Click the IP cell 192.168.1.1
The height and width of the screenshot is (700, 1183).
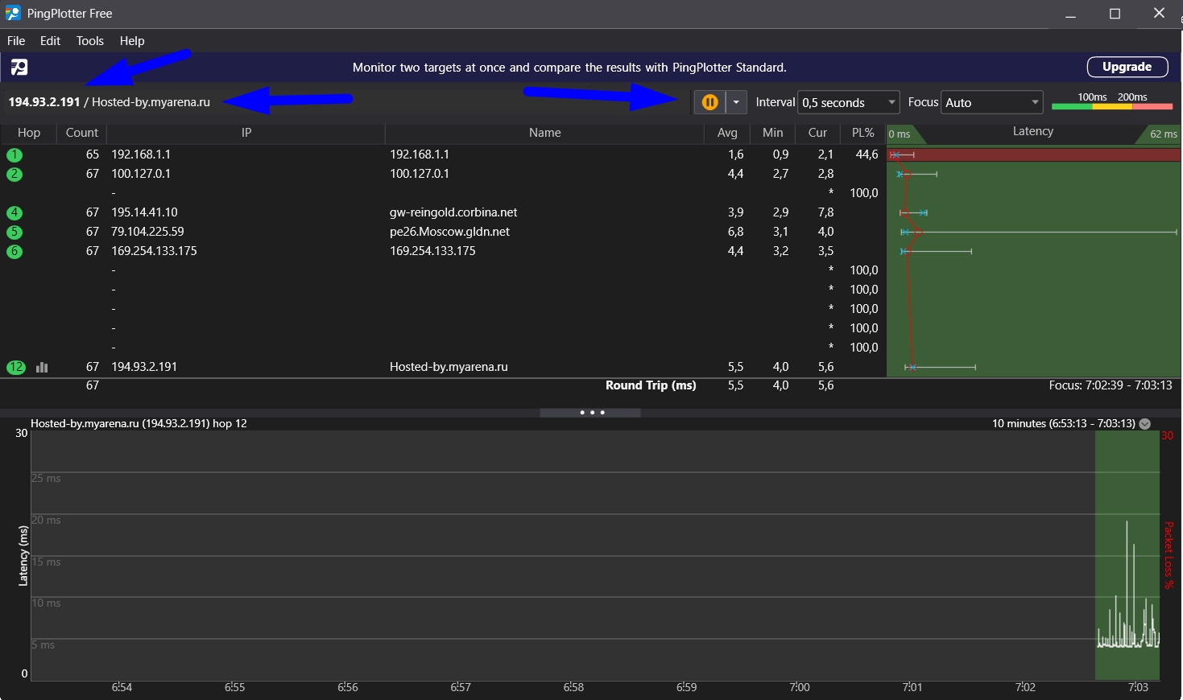tap(141, 154)
